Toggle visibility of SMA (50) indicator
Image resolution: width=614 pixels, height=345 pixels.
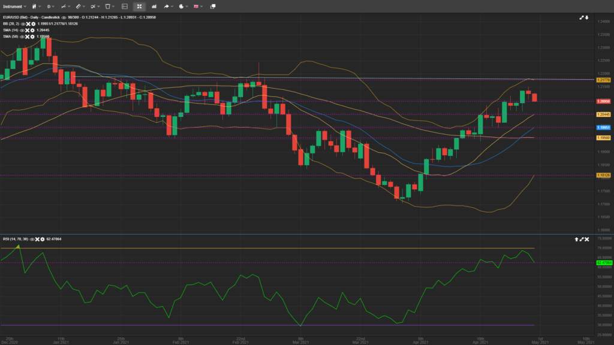pos(22,37)
